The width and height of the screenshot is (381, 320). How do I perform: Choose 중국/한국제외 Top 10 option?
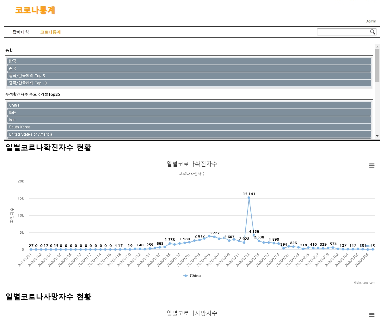pos(189,83)
